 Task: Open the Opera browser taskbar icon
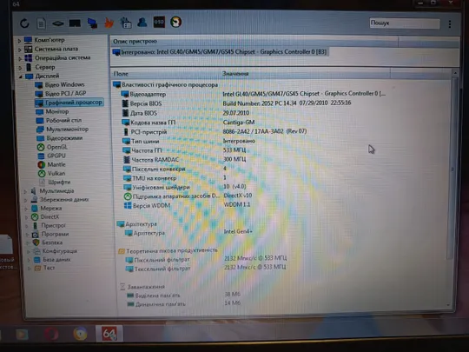coord(51,334)
